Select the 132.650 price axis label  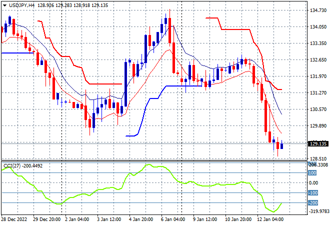pos(318,60)
